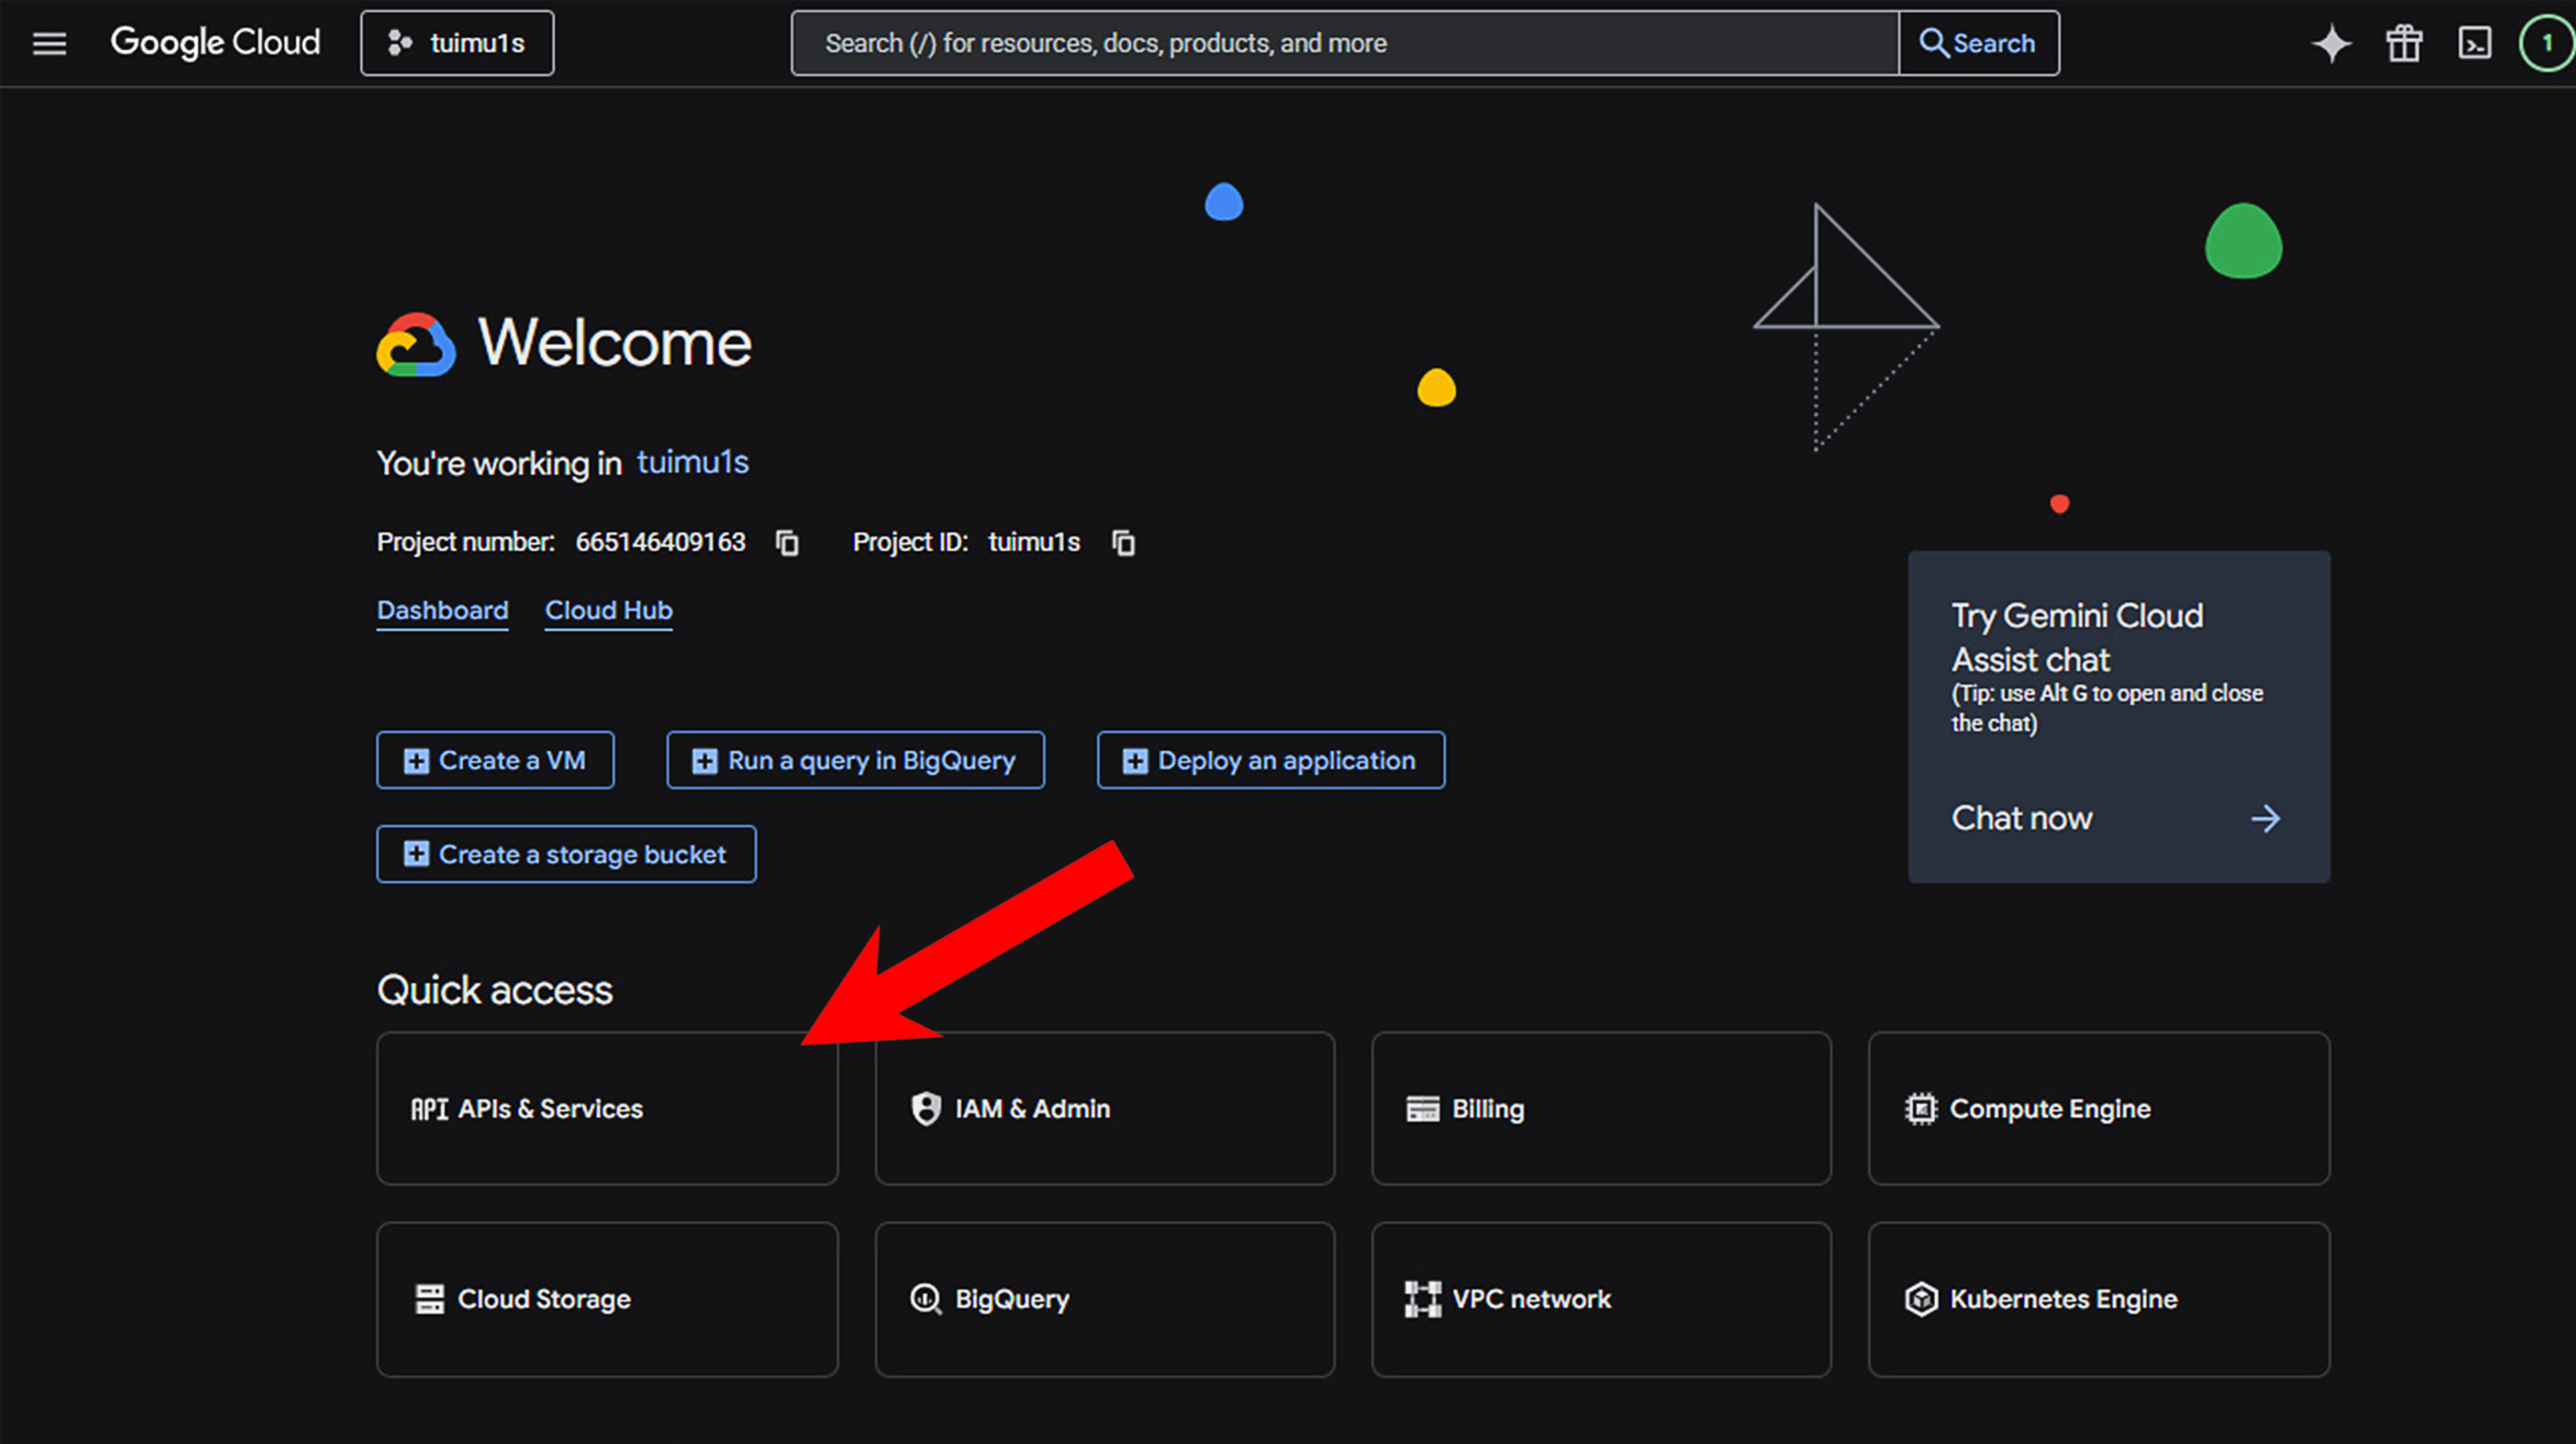
Task: Open the tuimu1s project selector
Action: coord(457,43)
